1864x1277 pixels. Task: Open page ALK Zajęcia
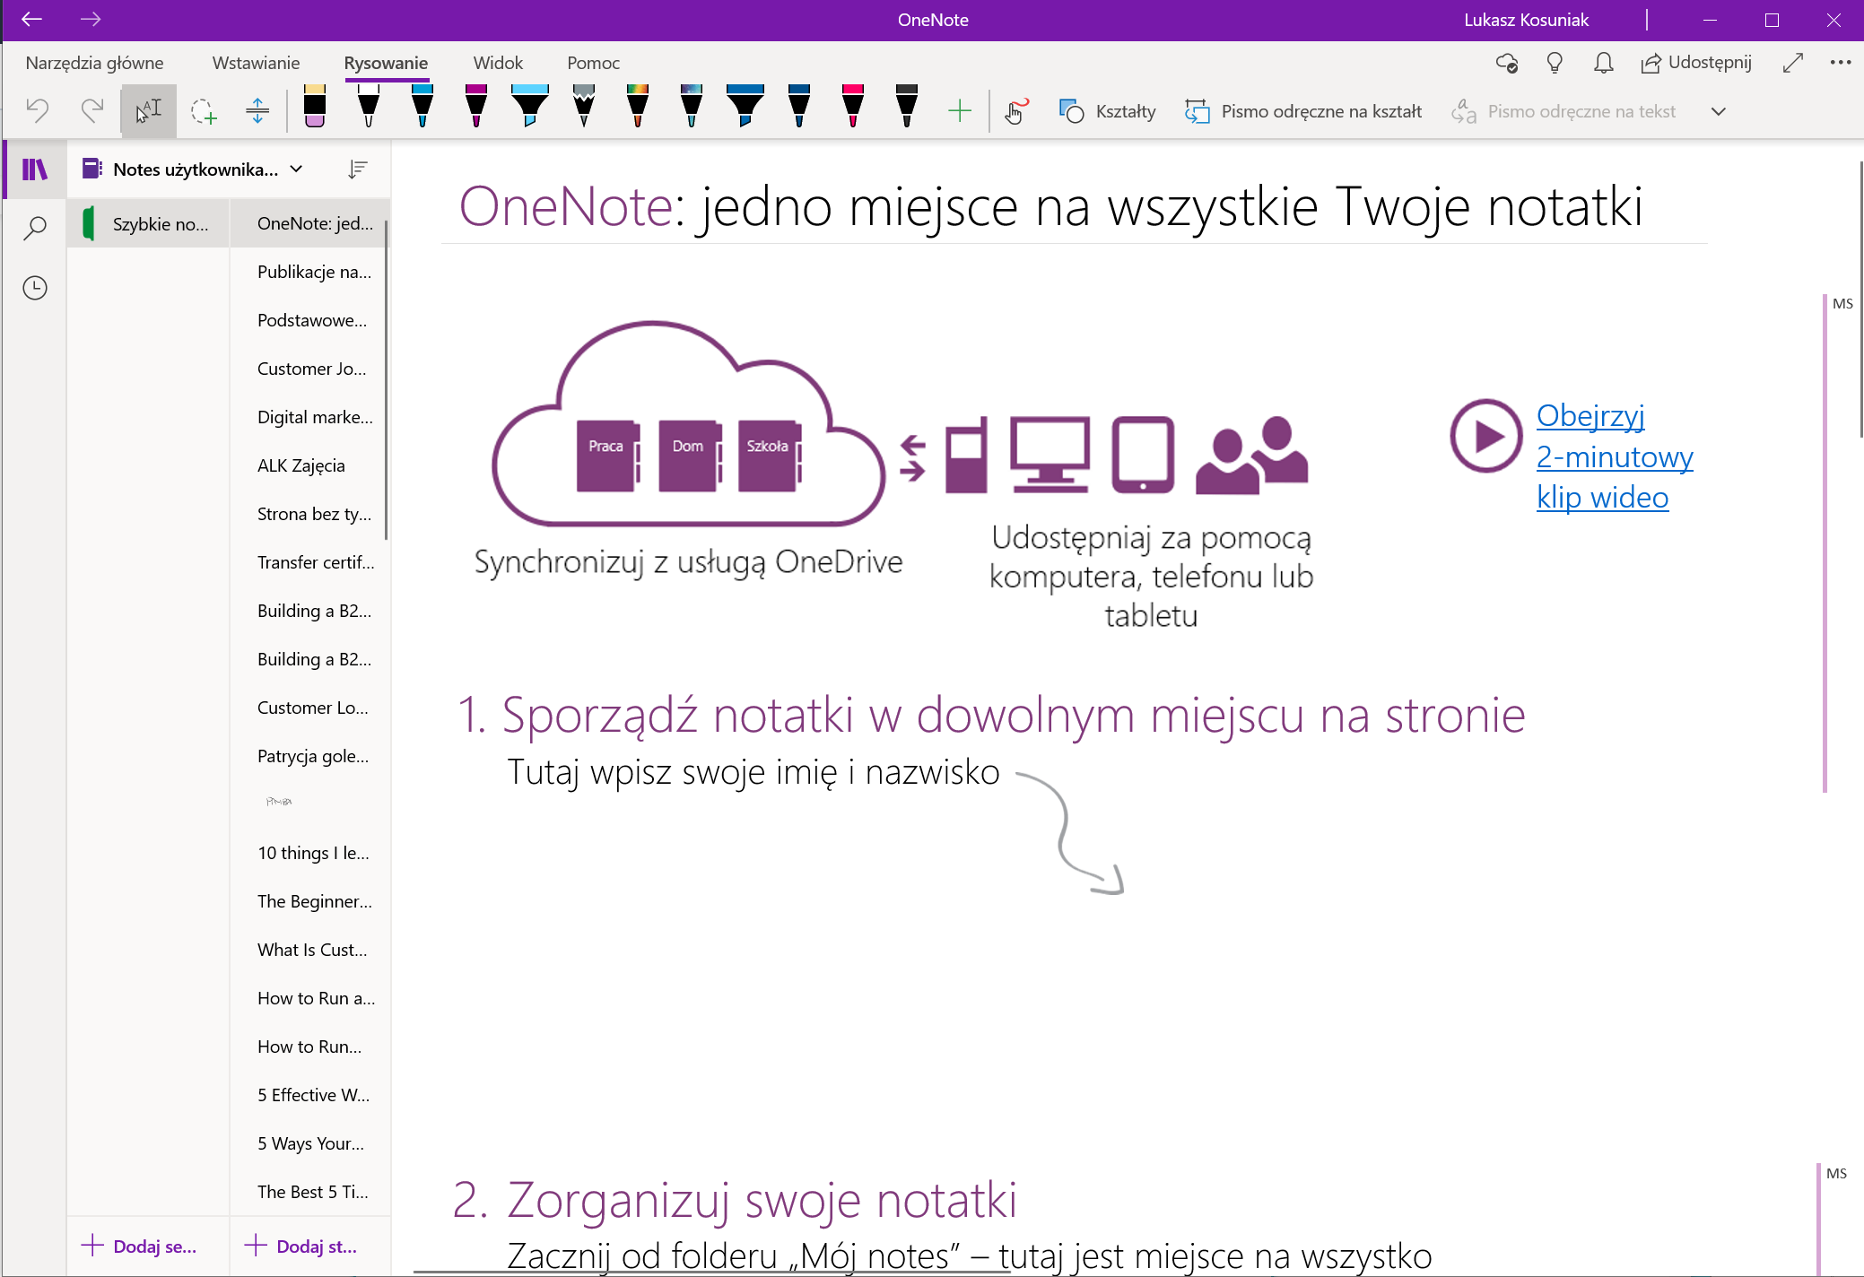click(x=310, y=465)
